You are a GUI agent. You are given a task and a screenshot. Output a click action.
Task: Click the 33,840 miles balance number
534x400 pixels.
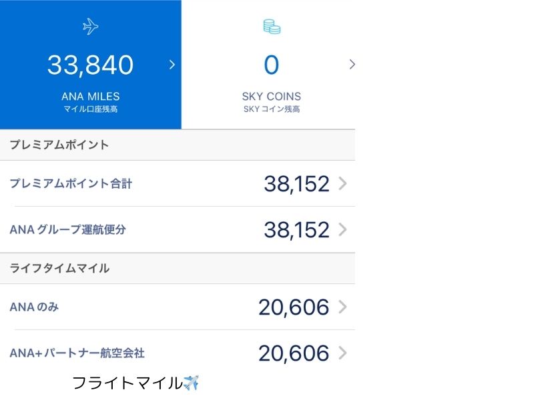click(90, 65)
